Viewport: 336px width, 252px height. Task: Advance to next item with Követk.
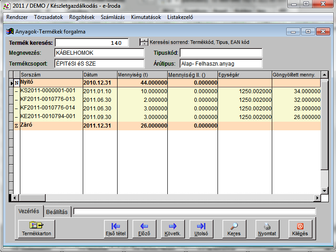pos(172,228)
